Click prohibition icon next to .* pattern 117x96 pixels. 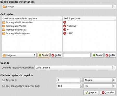pos(65,22)
